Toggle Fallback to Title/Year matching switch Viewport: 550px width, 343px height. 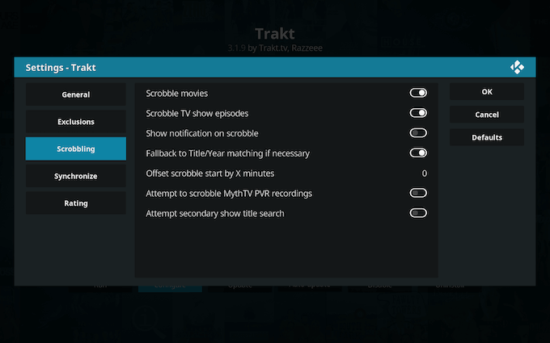pos(418,153)
